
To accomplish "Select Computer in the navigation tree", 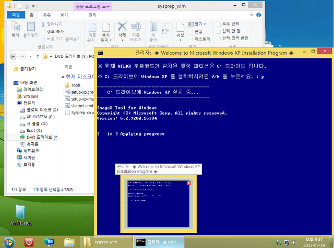I will click(26, 103).
